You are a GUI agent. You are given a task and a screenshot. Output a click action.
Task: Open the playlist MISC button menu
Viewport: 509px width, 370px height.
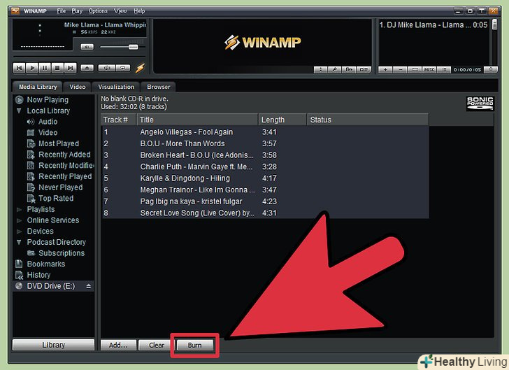click(x=429, y=69)
